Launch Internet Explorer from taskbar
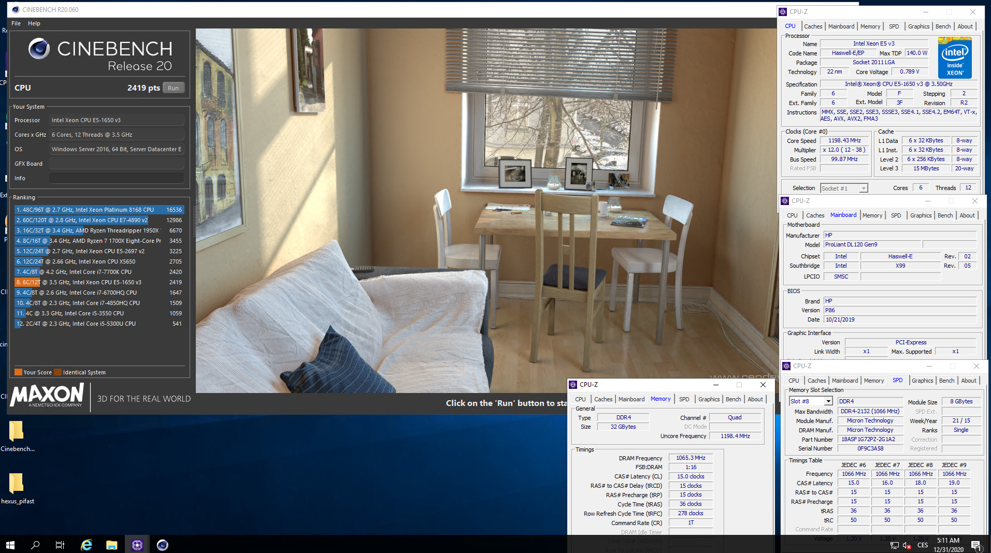 [x=87, y=545]
